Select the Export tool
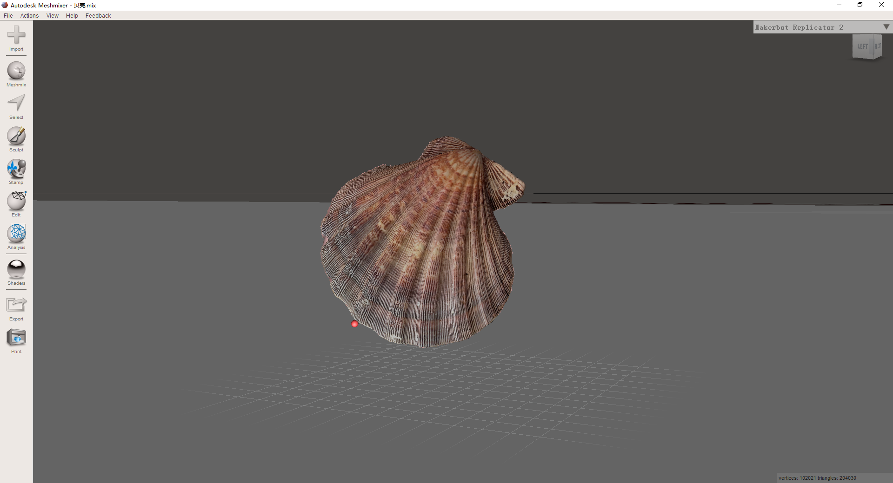Image resolution: width=893 pixels, height=483 pixels. [16, 307]
